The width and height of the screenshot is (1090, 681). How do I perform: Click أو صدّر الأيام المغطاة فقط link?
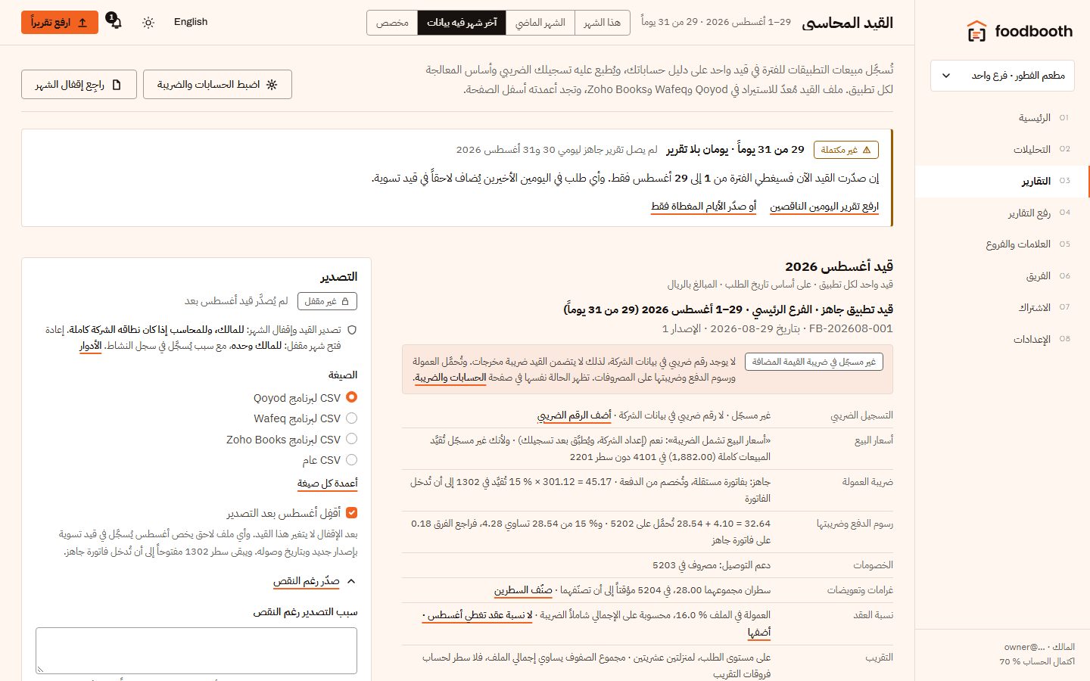pyautogui.click(x=704, y=207)
